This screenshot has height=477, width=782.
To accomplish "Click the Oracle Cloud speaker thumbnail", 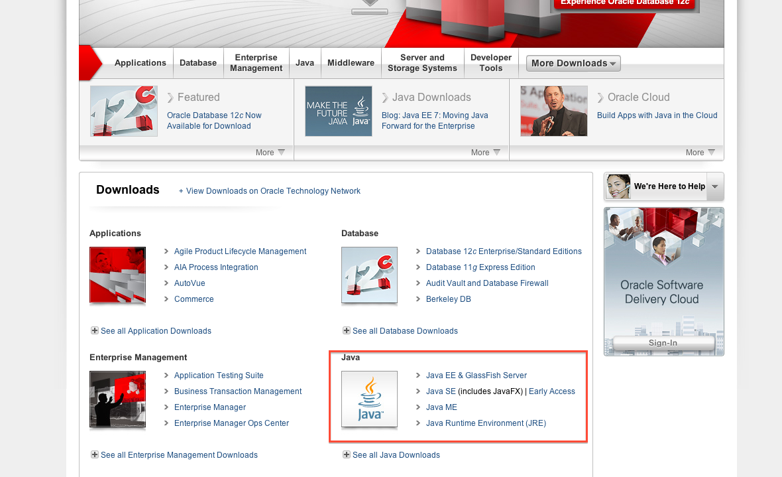I will click(554, 111).
